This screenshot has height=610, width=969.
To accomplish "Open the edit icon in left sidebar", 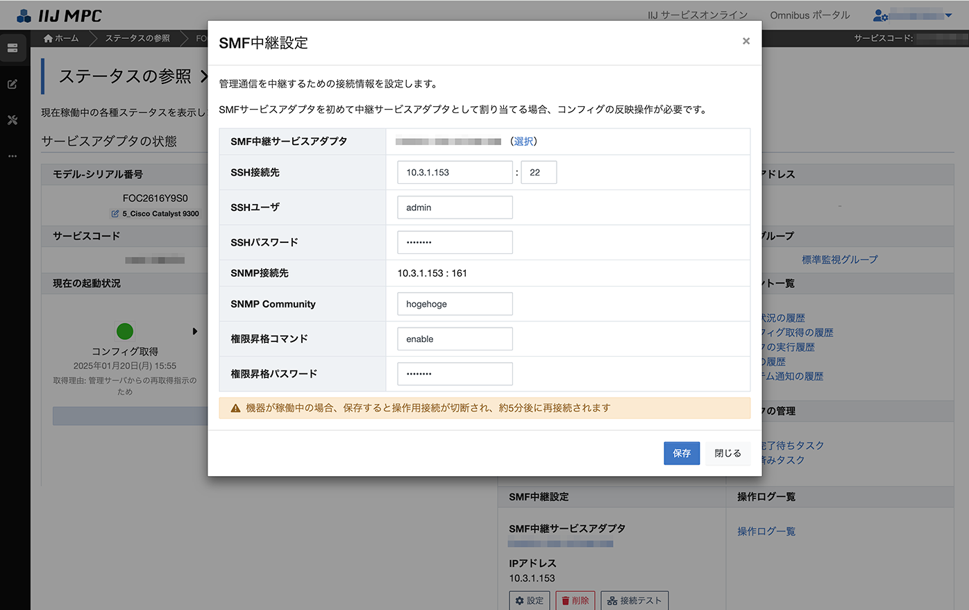I will (x=12, y=84).
